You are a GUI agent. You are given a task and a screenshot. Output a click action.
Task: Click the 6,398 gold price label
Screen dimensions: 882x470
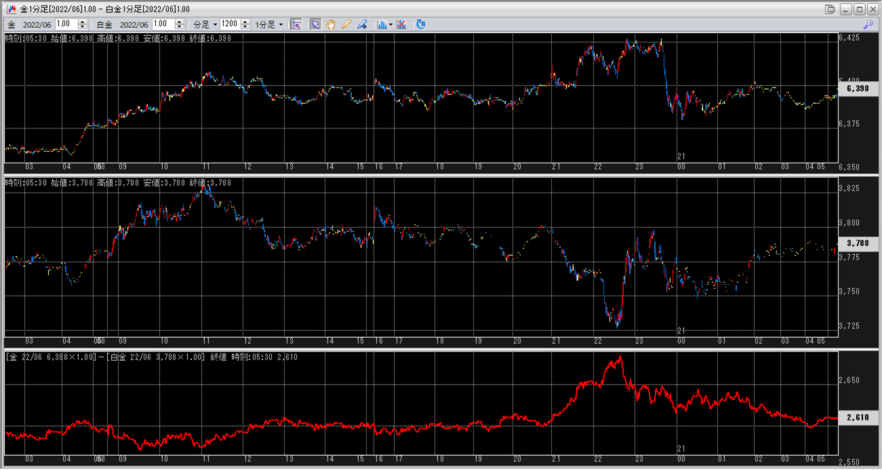(x=858, y=89)
